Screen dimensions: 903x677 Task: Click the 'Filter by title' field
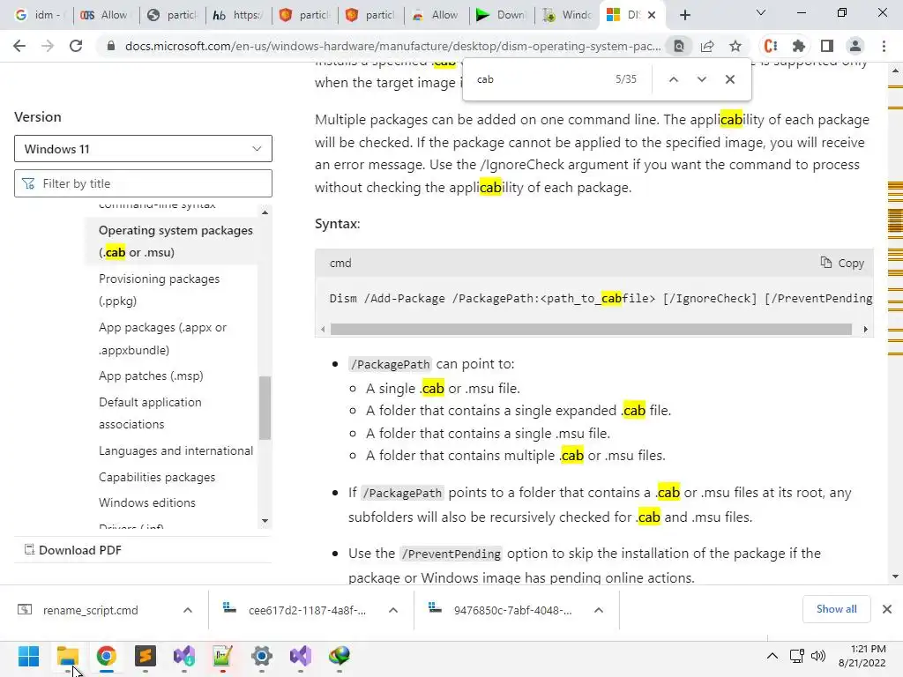pos(143,183)
